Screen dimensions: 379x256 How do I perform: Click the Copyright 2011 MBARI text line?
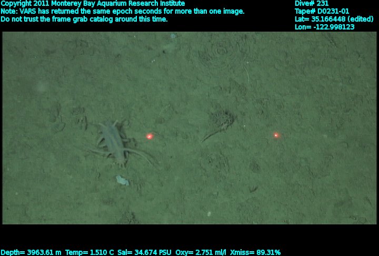pyautogui.click(x=93, y=4)
